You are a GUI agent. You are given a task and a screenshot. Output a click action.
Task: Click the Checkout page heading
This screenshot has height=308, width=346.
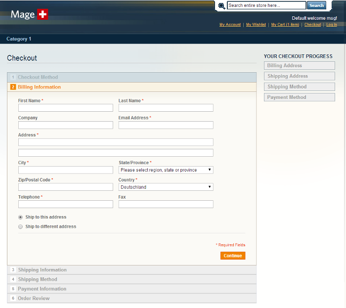pos(22,58)
